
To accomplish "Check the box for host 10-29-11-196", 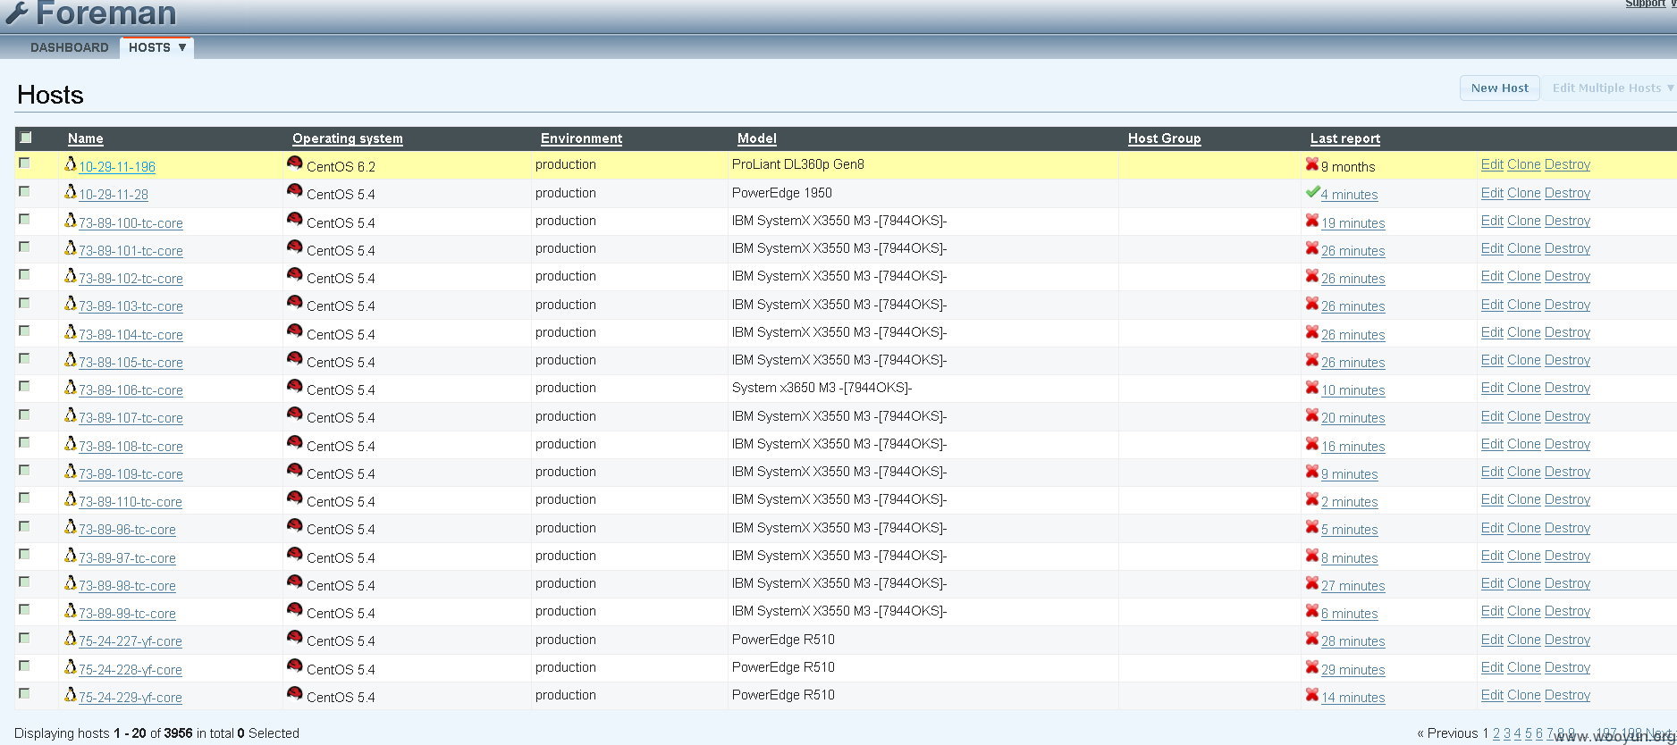I will click(24, 163).
